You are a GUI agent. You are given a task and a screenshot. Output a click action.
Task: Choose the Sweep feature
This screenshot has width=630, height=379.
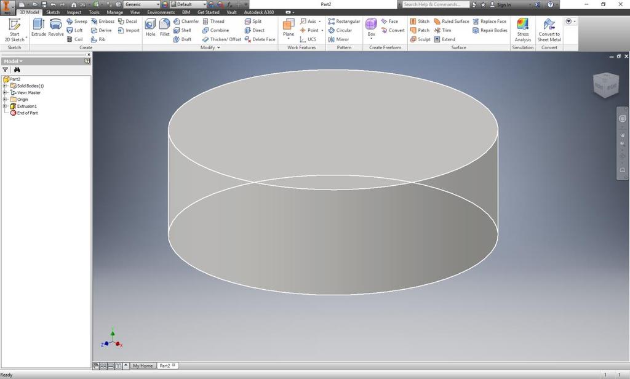(77, 22)
